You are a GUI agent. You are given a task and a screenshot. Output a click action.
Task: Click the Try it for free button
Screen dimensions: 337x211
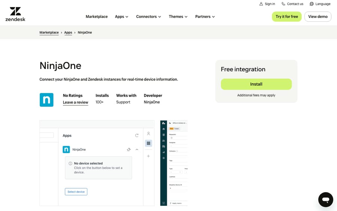point(287,16)
